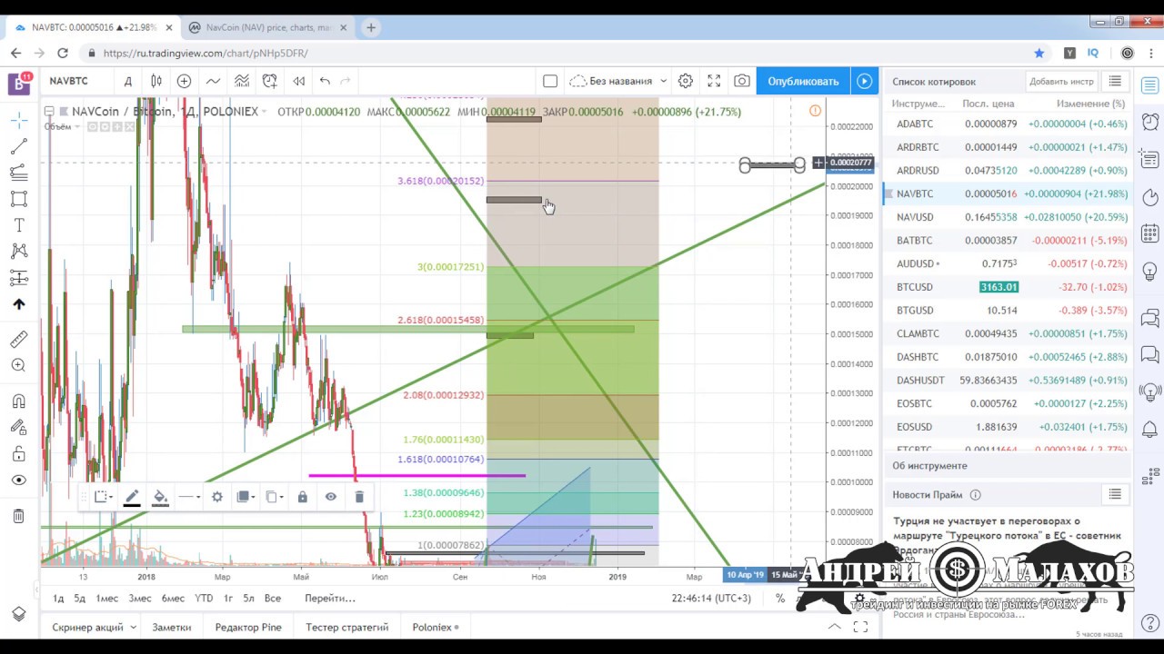Screen dimensions: 1164x654
Task: Open object tree layers icon at bottom left
Action: (x=19, y=614)
